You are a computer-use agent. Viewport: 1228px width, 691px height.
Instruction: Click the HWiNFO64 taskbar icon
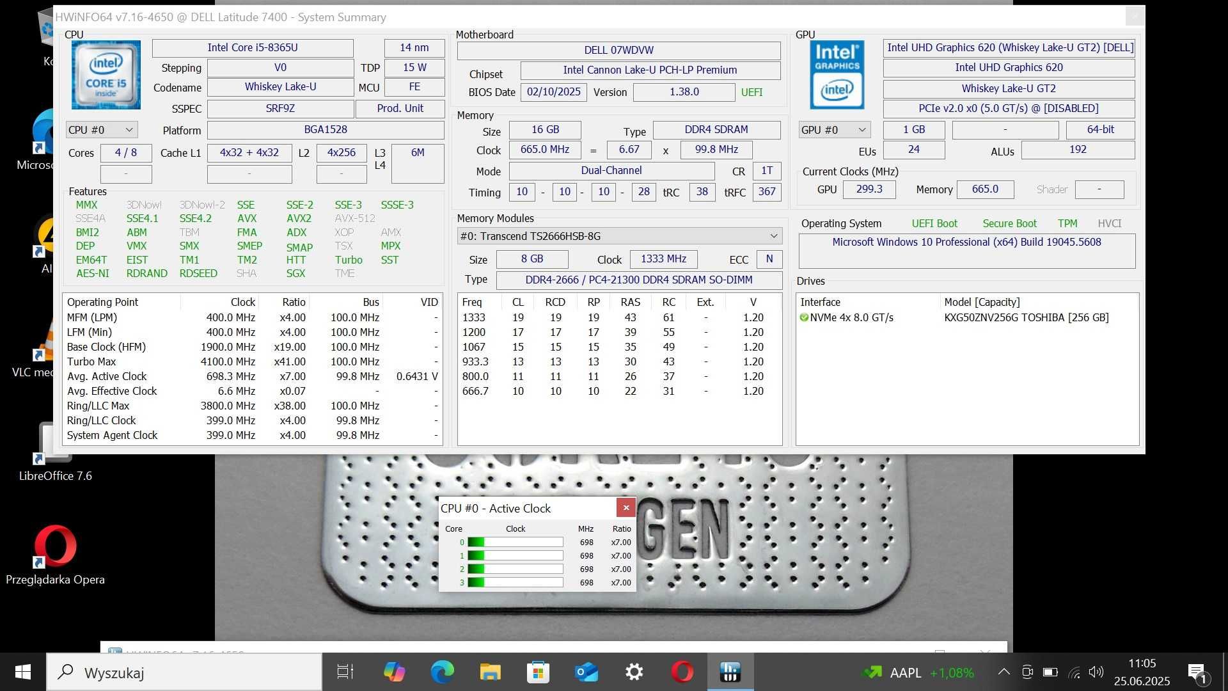[x=730, y=672]
